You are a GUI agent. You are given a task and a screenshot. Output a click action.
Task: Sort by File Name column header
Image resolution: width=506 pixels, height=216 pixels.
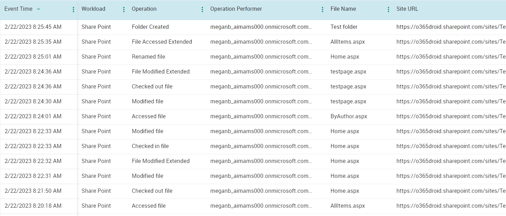(x=343, y=9)
